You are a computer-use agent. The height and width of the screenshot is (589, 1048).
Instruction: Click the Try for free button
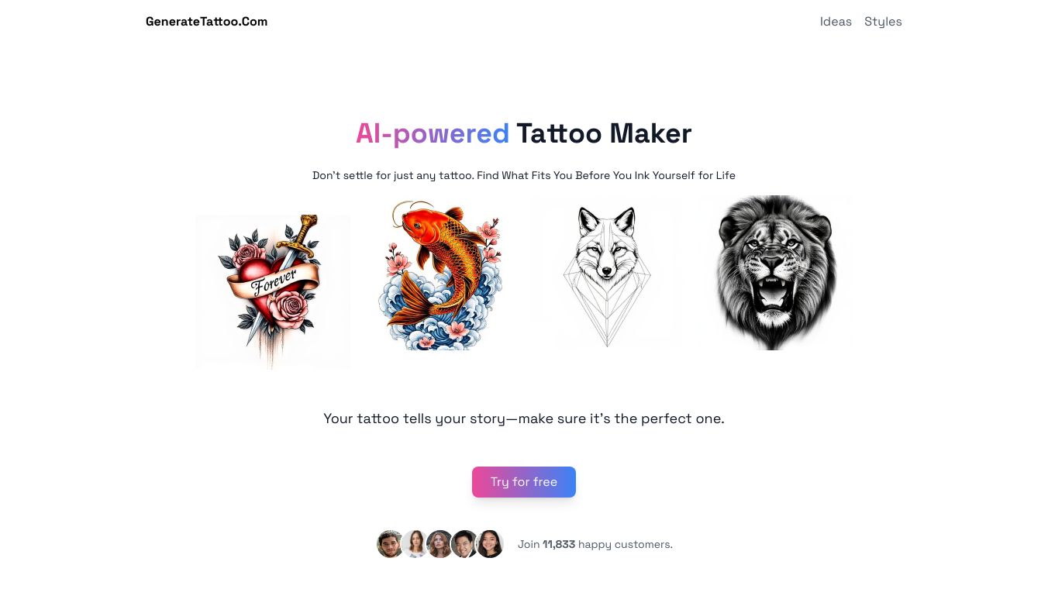pos(524,482)
